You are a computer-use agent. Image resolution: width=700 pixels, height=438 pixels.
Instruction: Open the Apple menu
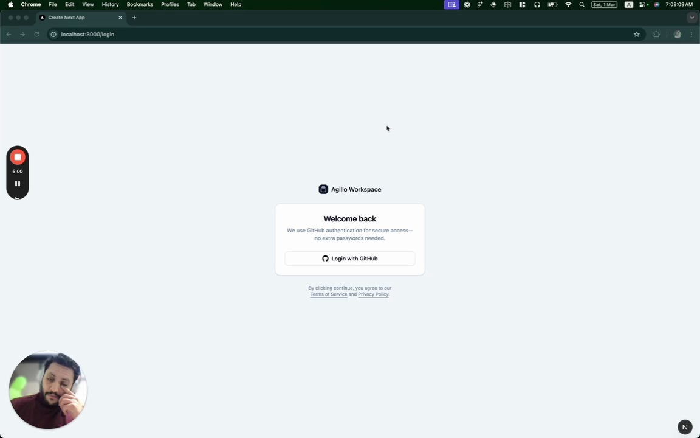click(x=10, y=4)
